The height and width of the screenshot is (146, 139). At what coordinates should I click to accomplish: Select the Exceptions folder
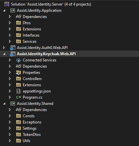coord(32,122)
